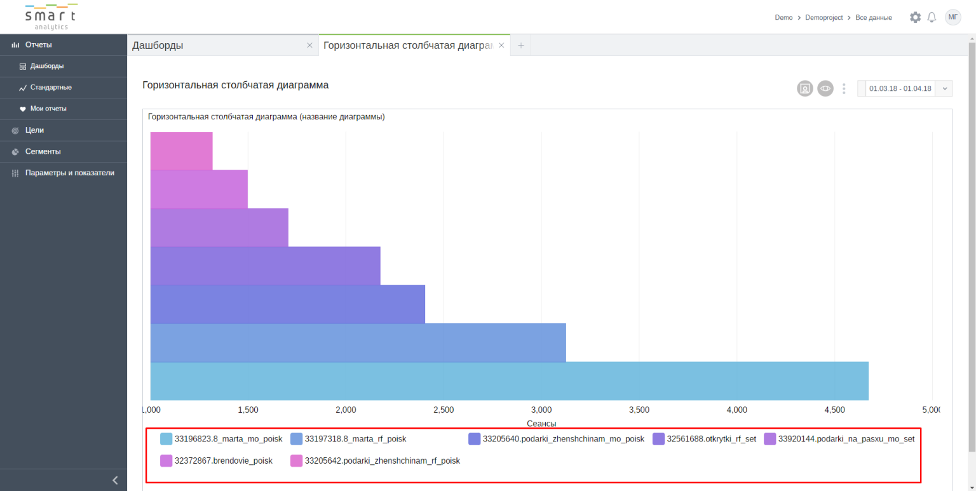976x491 pixels.
Task: Click the notifications bell icon
Action: 932,17
